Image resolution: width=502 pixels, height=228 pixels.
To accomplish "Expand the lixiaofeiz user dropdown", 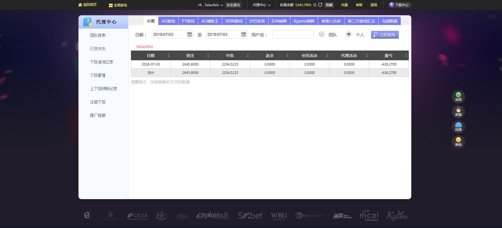I will (x=222, y=5).
